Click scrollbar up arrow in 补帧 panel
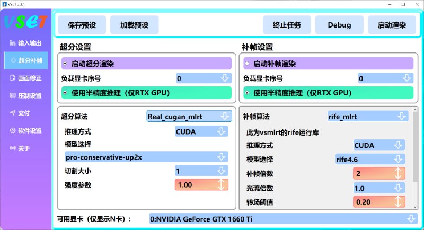This screenshot has width=424, height=230. click(x=415, y=110)
